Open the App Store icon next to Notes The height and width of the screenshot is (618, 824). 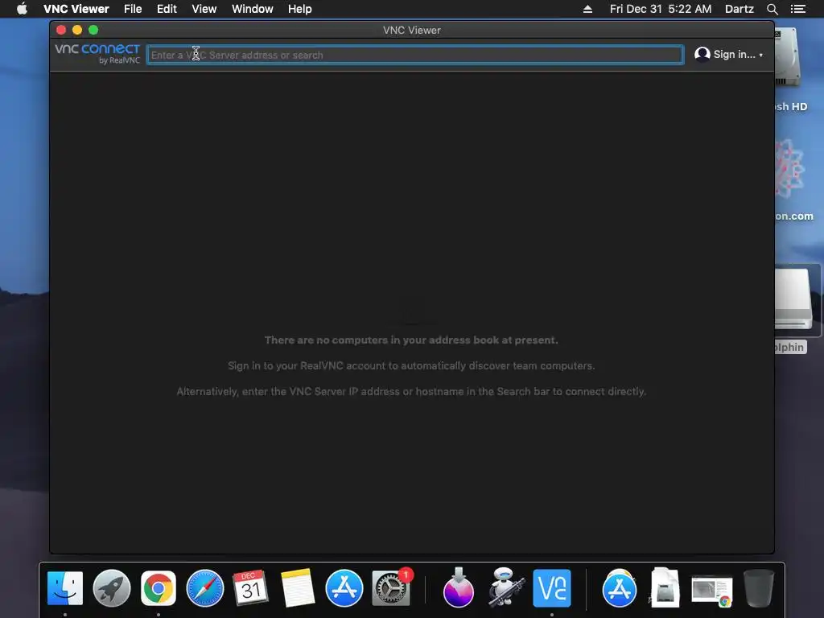click(x=344, y=588)
